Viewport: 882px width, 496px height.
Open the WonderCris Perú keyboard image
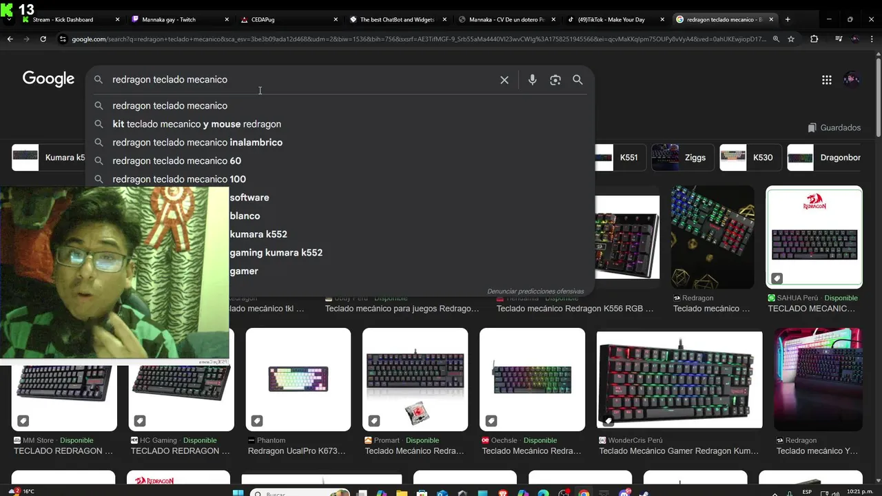tap(679, 380)
